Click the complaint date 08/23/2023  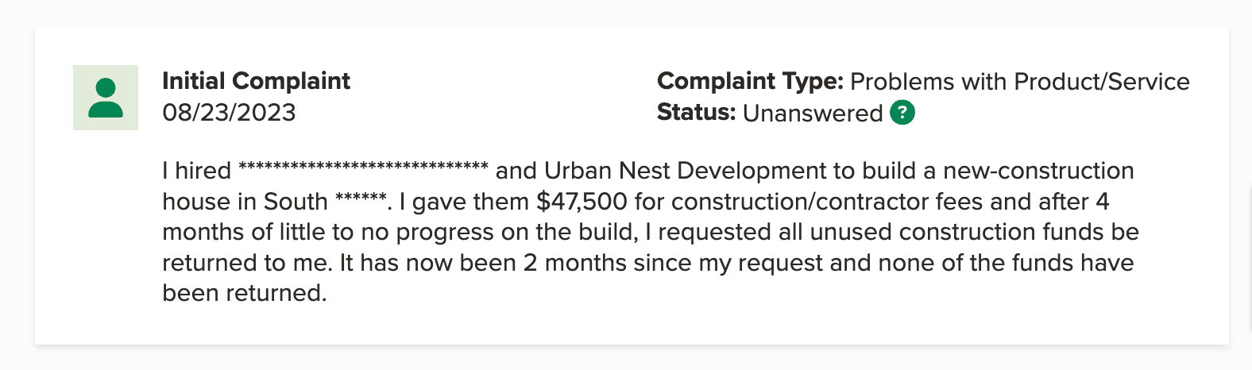coord(229,113)
